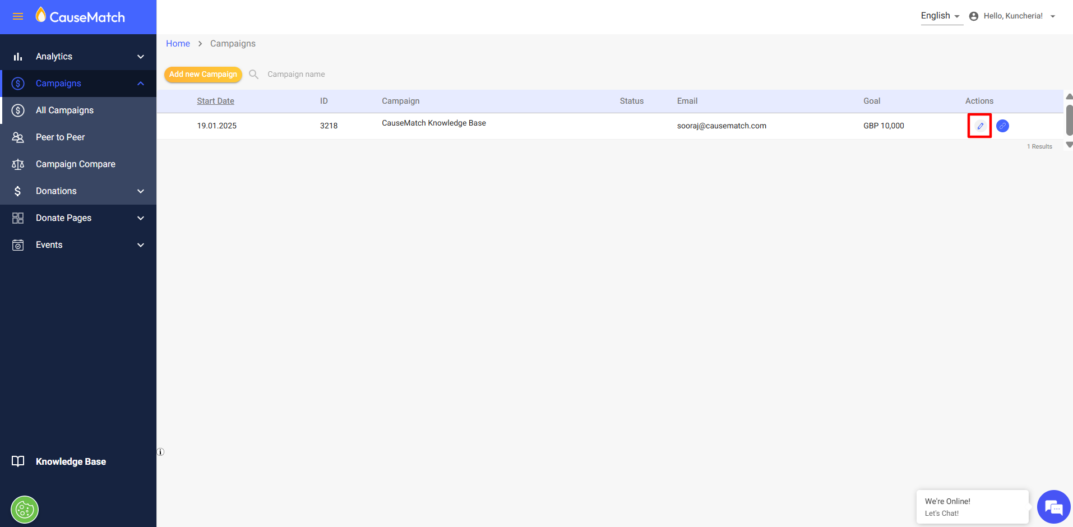Click the search magnifier icon
This screenshot has width=1073, height=527.
coord(254,74)
